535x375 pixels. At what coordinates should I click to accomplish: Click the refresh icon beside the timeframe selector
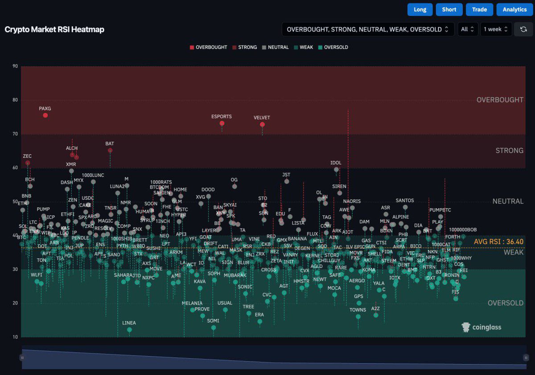pos(523,29)
